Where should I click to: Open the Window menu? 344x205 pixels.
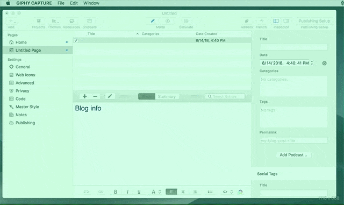pyautogui.click(x=91, y=3)
